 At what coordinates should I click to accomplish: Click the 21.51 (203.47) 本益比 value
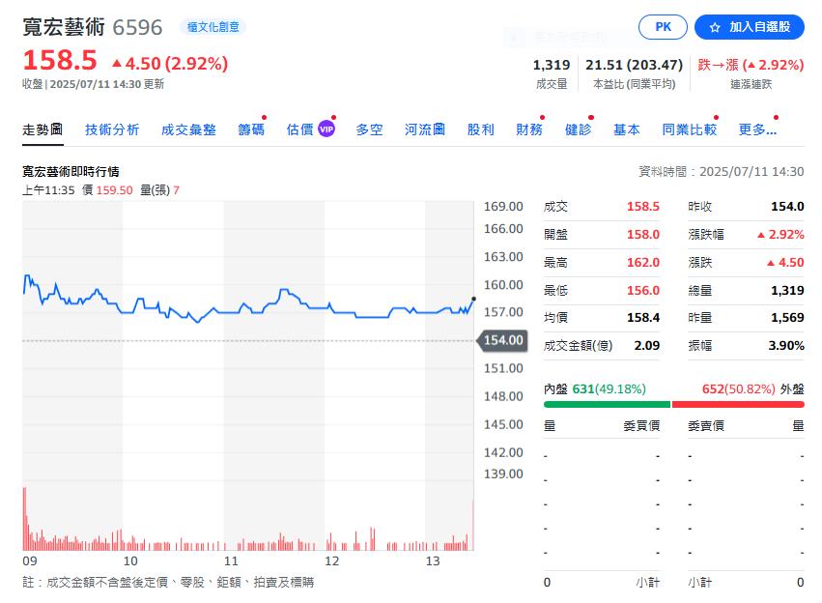pyautogui.click(x=634, y=65)
